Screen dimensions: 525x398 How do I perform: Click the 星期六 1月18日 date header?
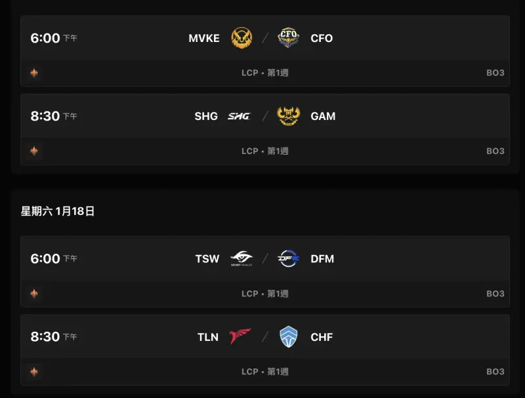click(x=58, y=211)
